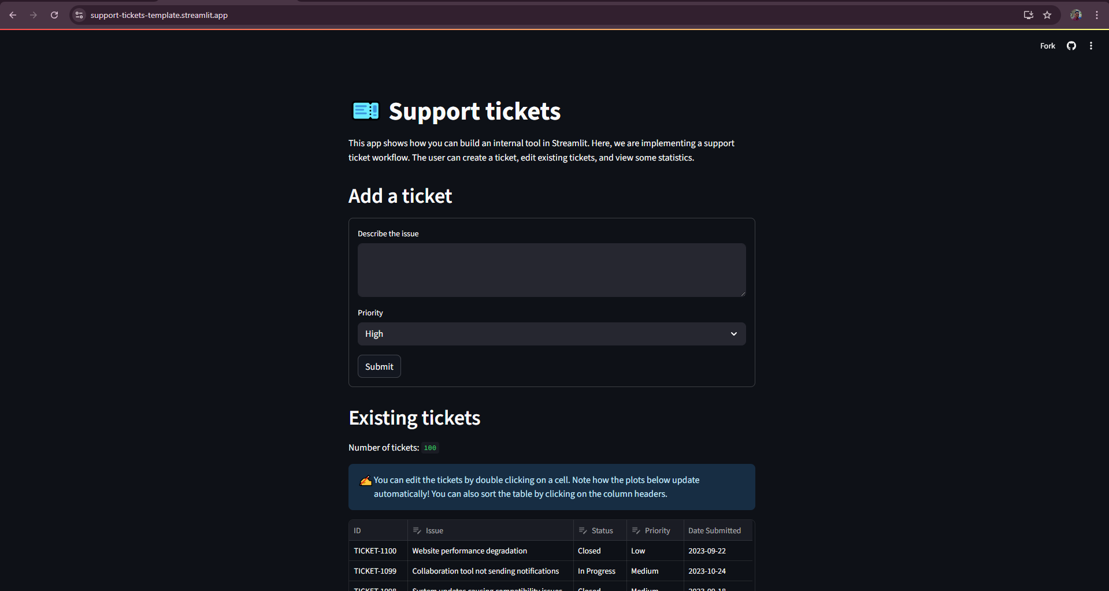Viewport: 1109px width, 591px height.
Task: Expand the Priority select chevron
Action: click(x=733, y=334)
